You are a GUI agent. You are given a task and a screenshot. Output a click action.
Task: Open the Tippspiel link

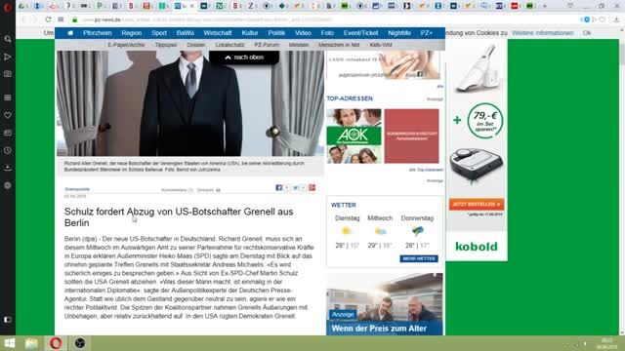pyautogui.click(x=166, y=45)
